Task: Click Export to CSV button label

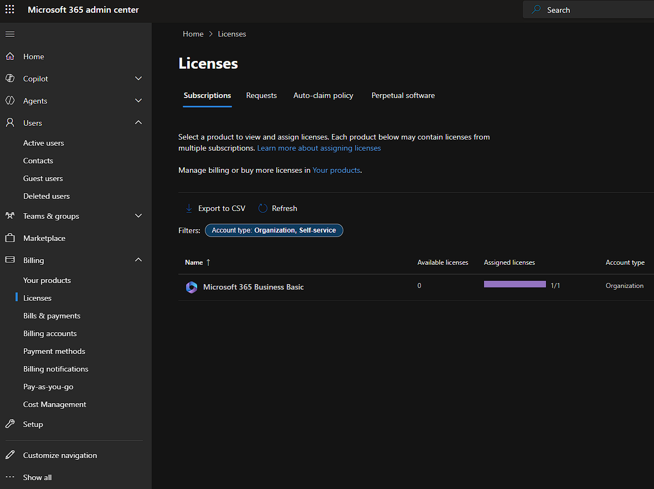Action: [x=222, y=208]
